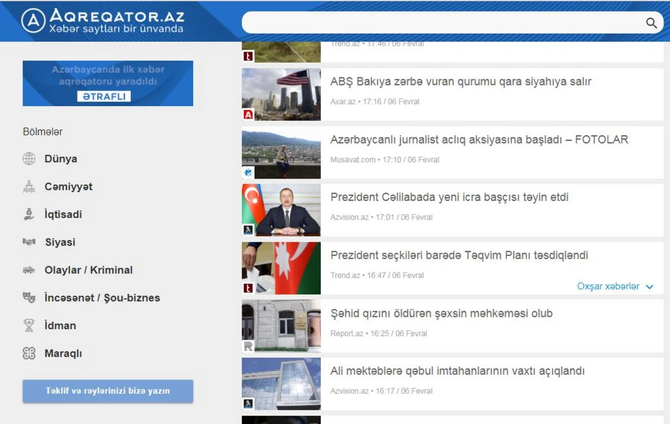Select the Siyasi category
The height and width of the screenshot is (424, 670).
[60, 242]
